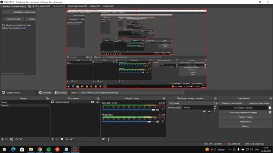This screenshot has height=153, width=273.
Task: Open transition properties three-dots icon
Action: tap(214, 112)
